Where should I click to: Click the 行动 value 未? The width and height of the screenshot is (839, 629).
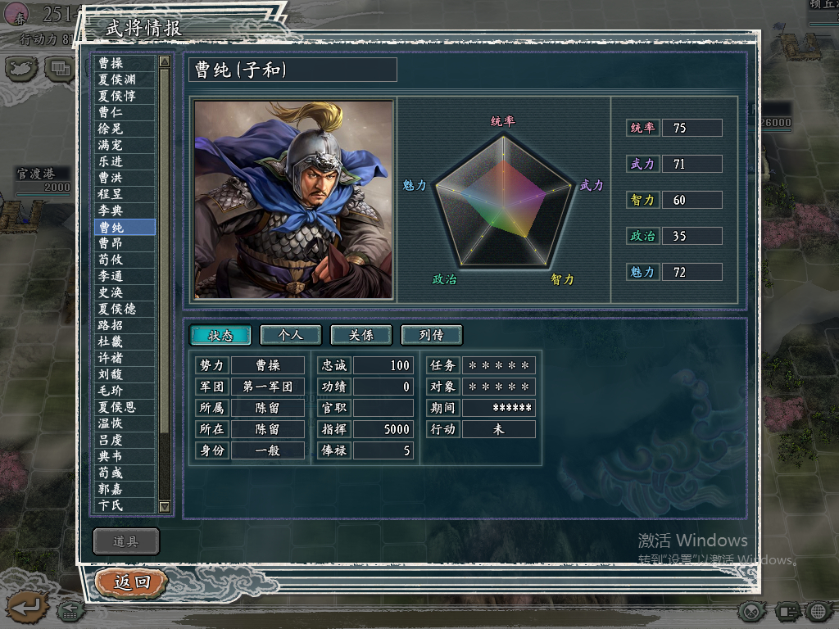click(x=499, y=429)
